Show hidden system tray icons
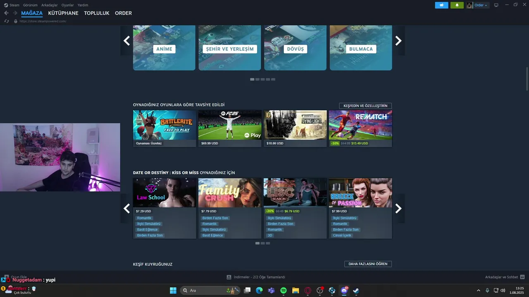Viewport: 529px width, 297px height. pyautogui.click(x=479, y=290)
